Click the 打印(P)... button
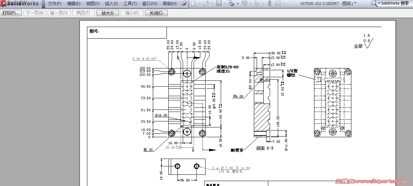413x186 pixels. (11, 13)
